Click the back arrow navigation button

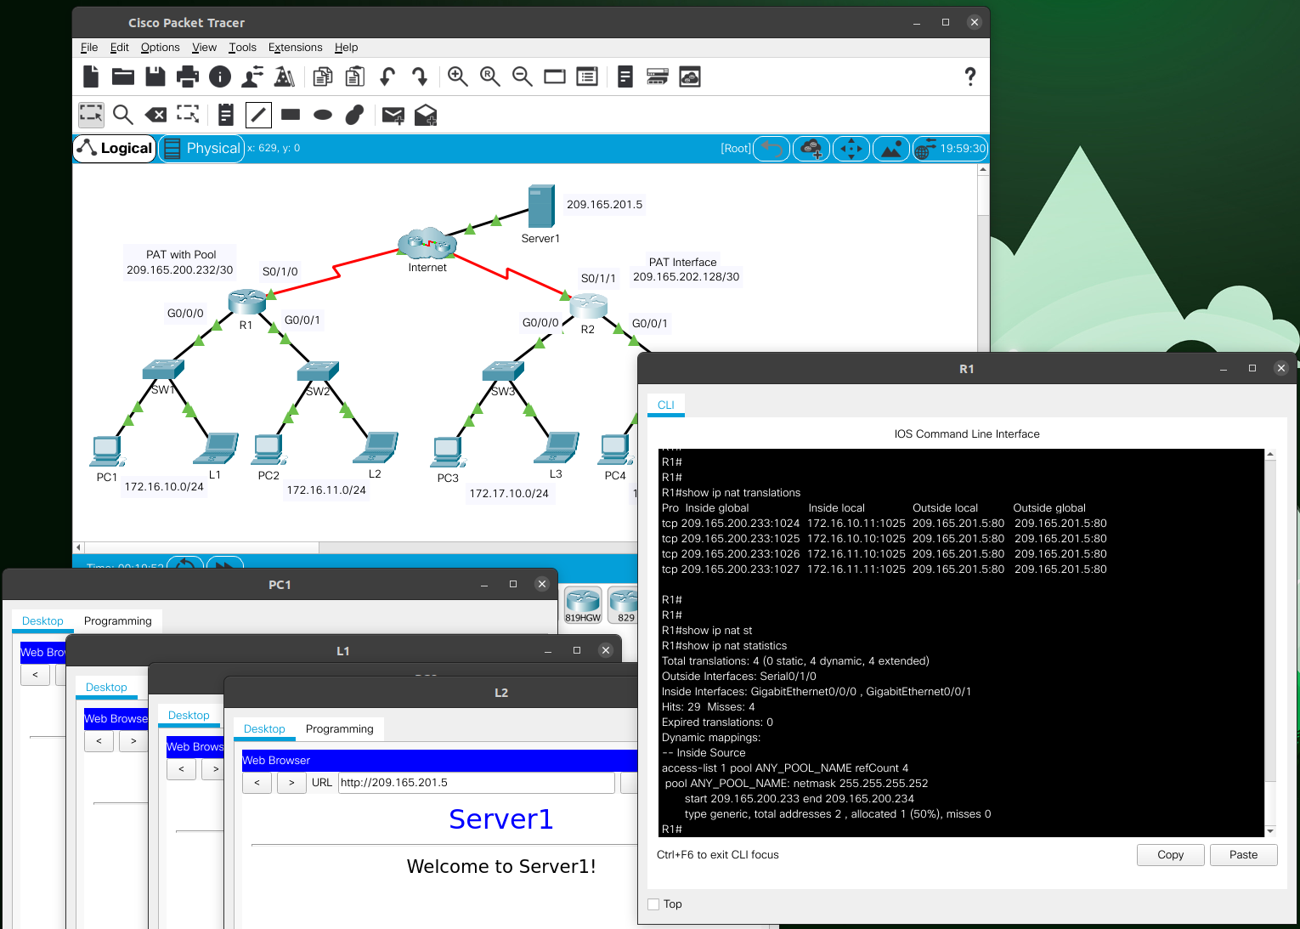(772, 149)
